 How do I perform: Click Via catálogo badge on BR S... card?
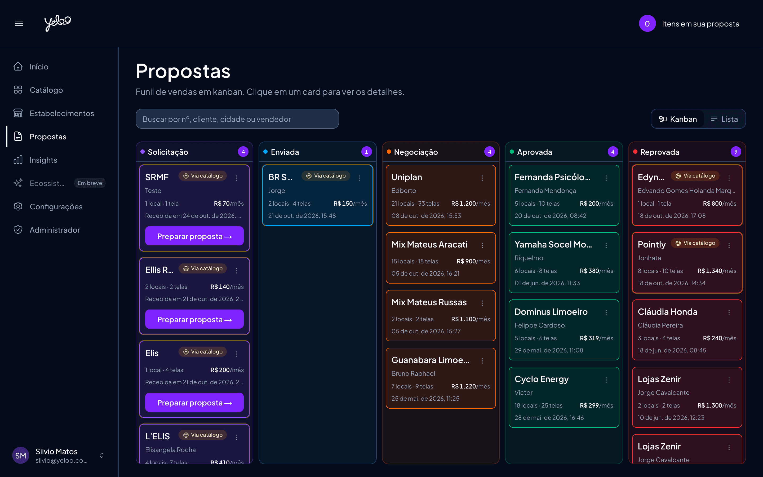coord(326,176)
